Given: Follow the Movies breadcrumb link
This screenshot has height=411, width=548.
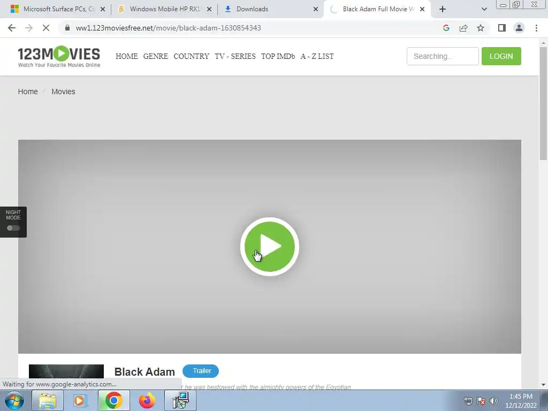Looking at the screenshot, I should [63, 92].
